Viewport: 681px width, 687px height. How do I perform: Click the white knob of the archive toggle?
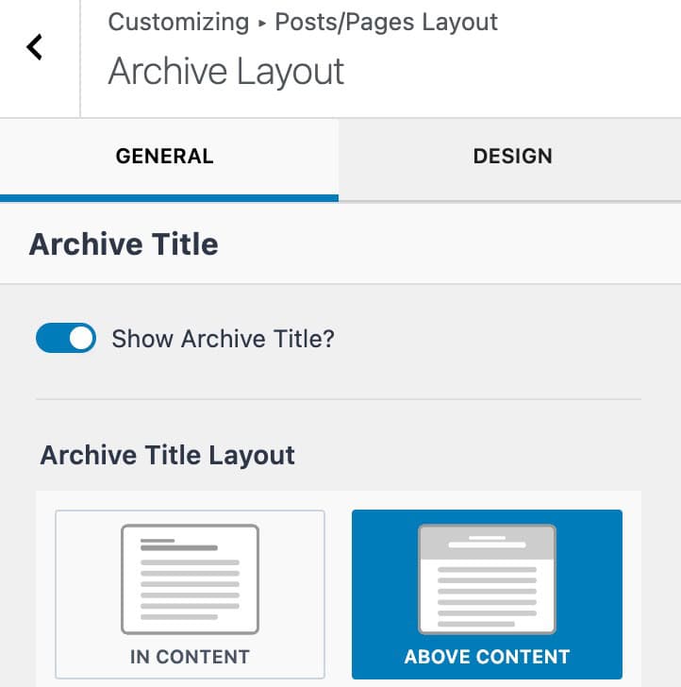(82, 338)
